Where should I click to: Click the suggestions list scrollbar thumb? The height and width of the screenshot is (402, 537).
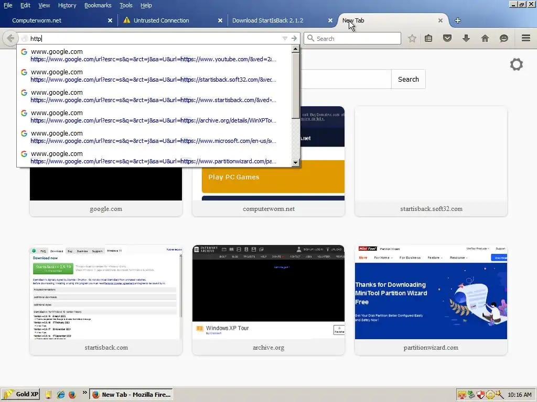[x=296, y=85]
